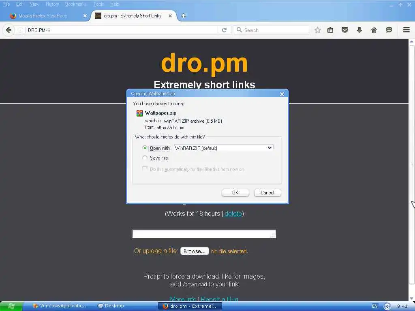Click the empty link text box on page
Viewport: 415px width, 311px height.
coord(204,234)
